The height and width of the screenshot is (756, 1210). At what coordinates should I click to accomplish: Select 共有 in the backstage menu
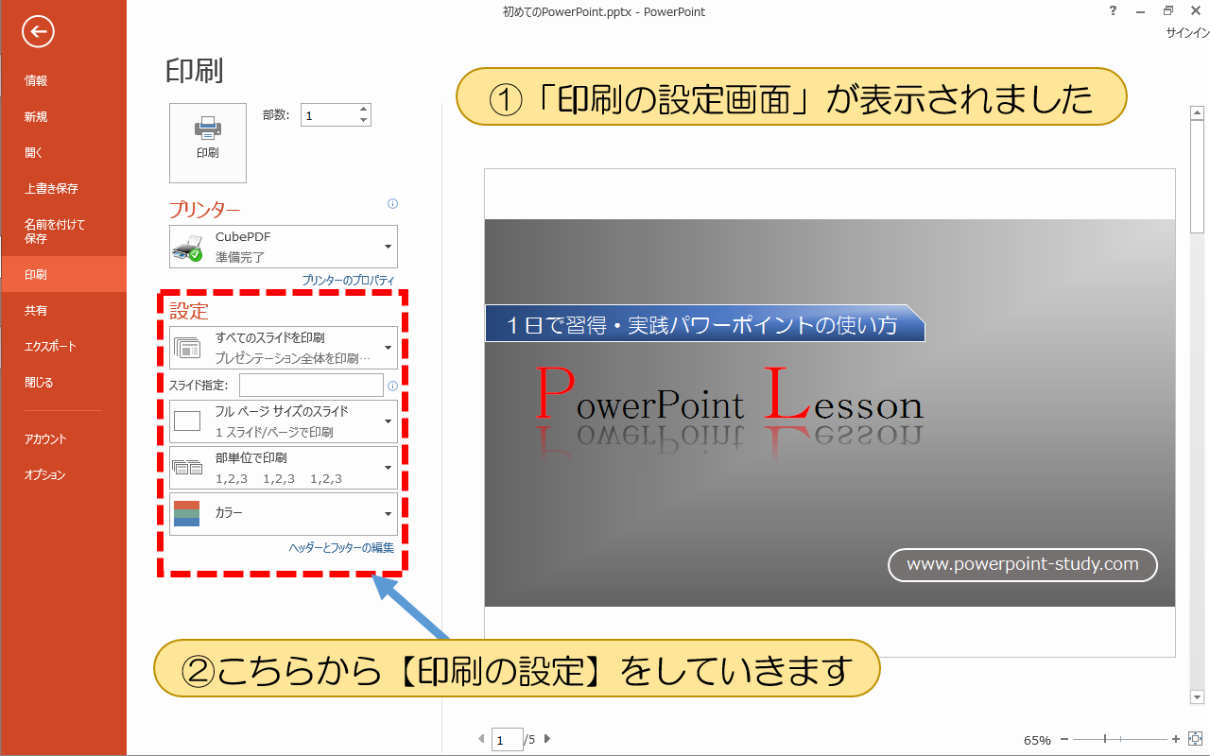pyautogui.click(x=63, y=311)
